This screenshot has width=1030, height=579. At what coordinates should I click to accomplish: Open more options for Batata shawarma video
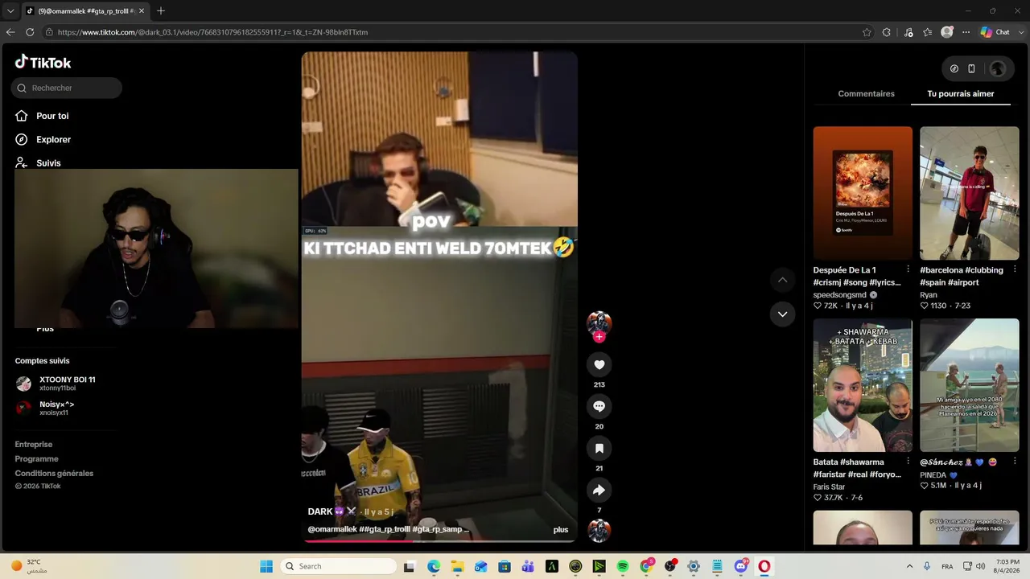click(x=908, y=462)
